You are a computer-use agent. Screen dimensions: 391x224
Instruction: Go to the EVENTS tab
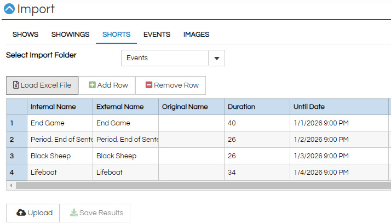[157, 35]
